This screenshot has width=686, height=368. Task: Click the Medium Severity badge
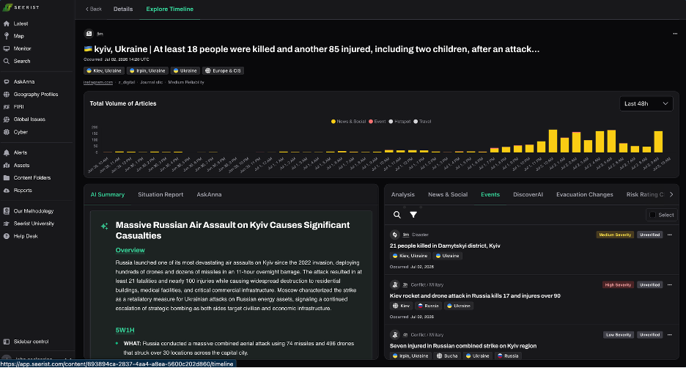[x=615, y=235]
